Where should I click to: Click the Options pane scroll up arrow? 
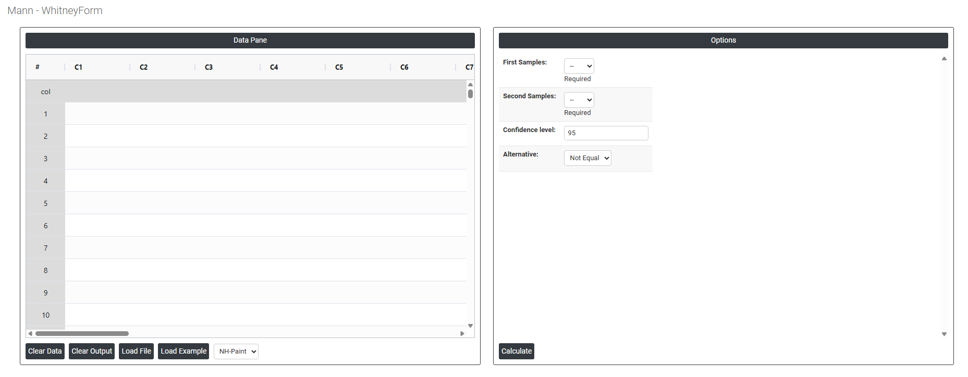944,59
